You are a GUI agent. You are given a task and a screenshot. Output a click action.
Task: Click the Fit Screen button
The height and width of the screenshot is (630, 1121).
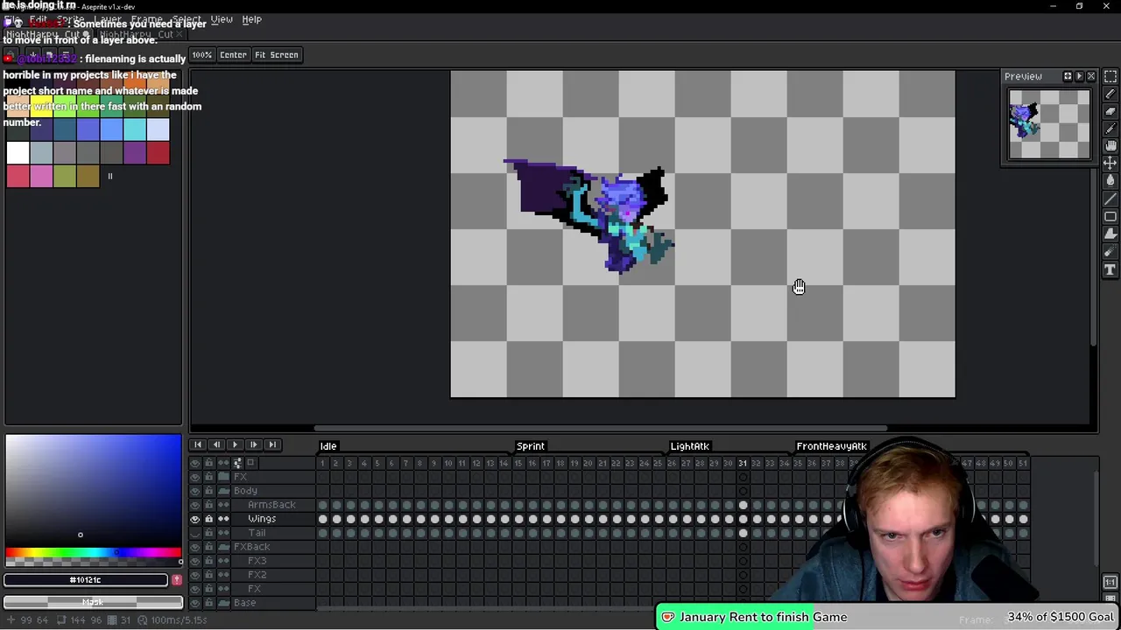tap(277, 55)
